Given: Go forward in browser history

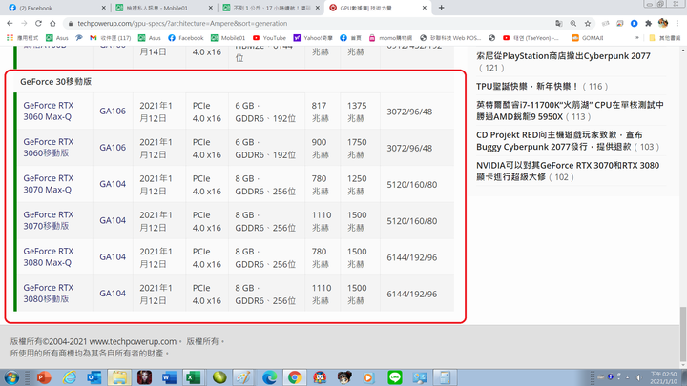Looking at the screenshot, I should click(24, 23).
